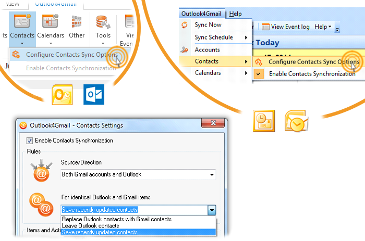This screenshot has width=365, height=241.
Task: Click the double @ identical items icon
Action: [41, 204]
